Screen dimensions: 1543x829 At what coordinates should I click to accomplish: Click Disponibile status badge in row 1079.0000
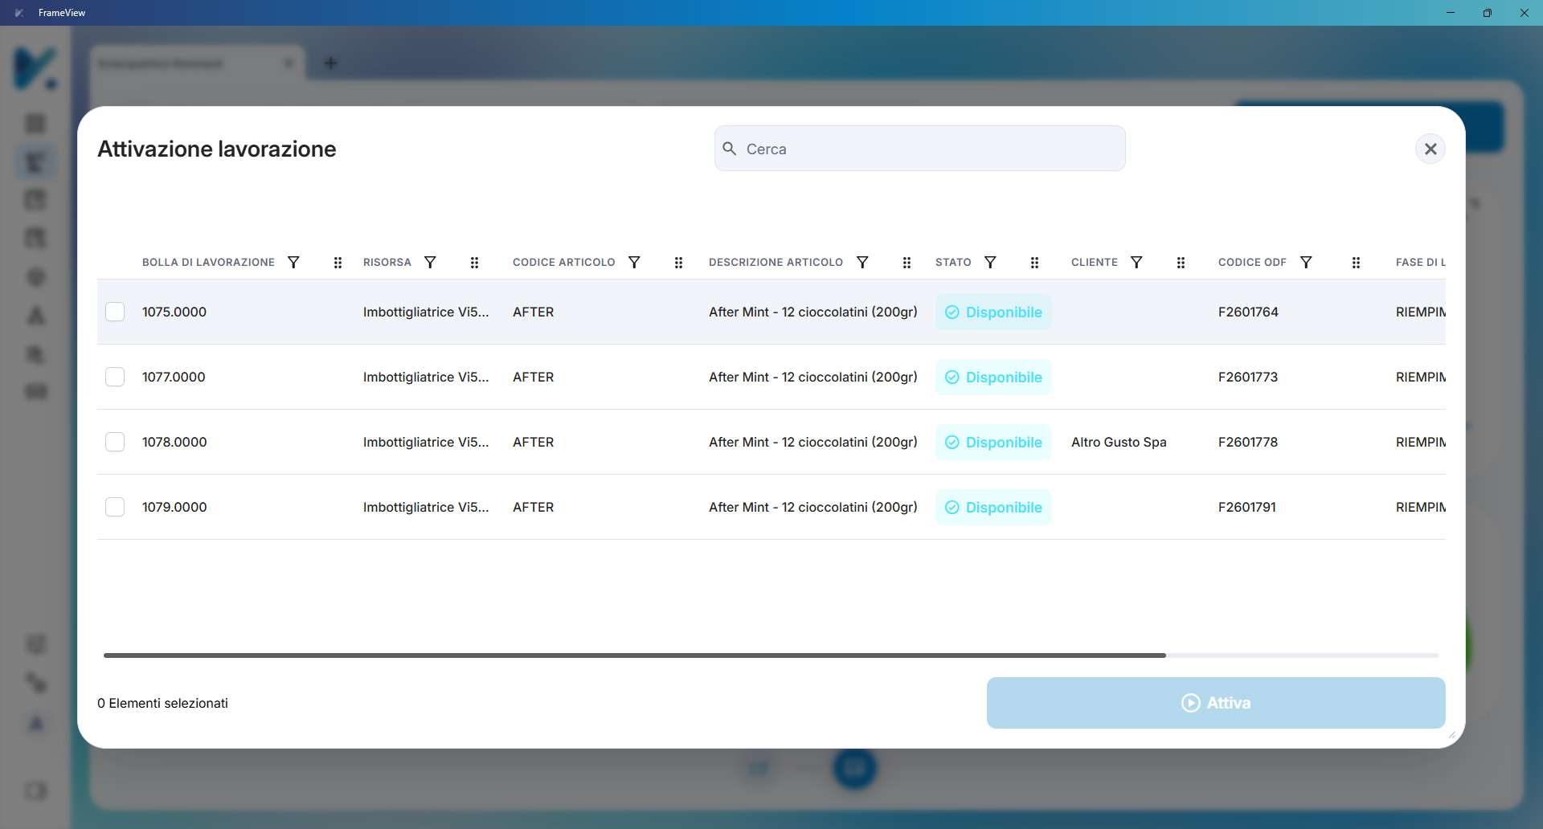tap(993, 507)
